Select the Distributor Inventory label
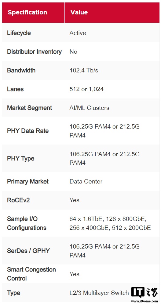 coord(34,52)
